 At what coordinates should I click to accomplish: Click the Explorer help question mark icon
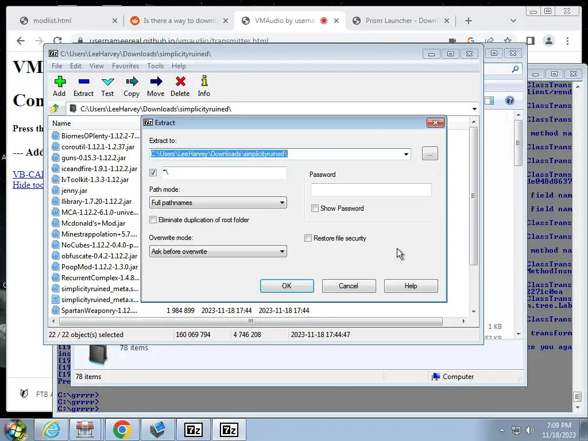pyautogui.click(x=510, y=100)
